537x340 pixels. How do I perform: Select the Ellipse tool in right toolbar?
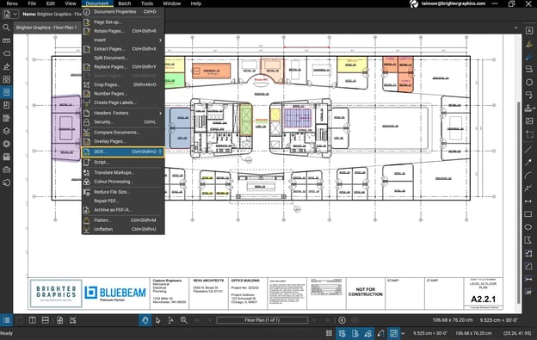[528, 227]
